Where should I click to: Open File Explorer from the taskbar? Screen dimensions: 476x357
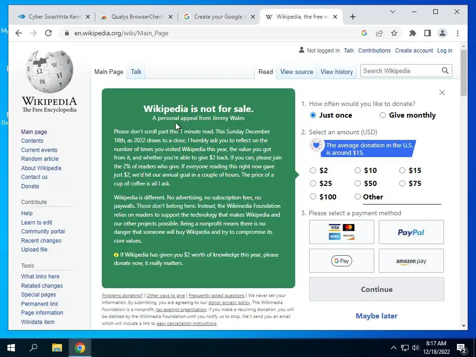(57, 348)
